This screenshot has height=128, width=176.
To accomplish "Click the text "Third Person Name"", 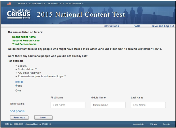I will 24,44.
